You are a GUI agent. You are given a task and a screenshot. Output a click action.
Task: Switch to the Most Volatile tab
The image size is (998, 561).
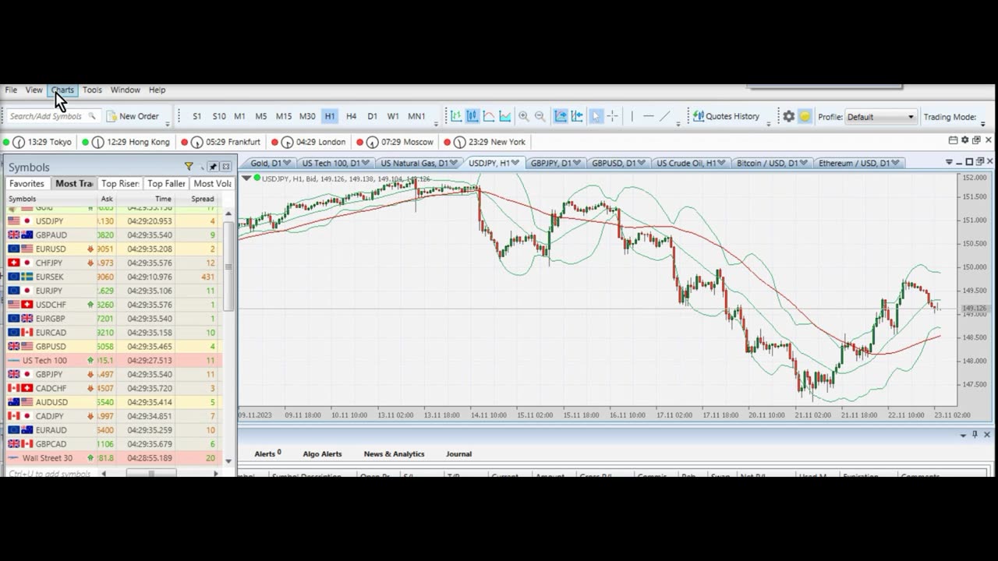[212, 183]
